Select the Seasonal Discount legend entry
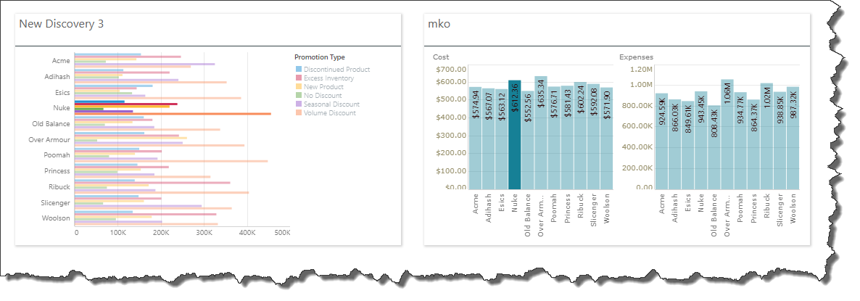This screenshot has height=301, width=860. 328,104
